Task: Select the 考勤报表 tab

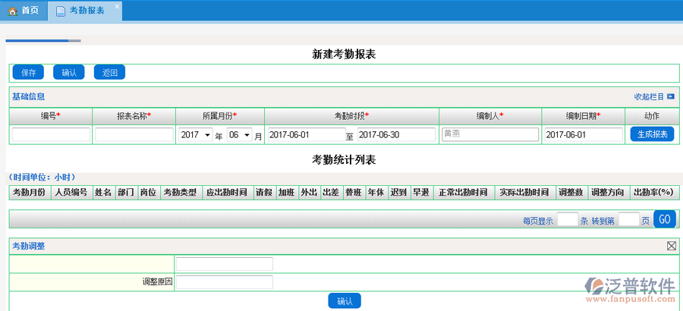Action: click(x=86, y=11)
